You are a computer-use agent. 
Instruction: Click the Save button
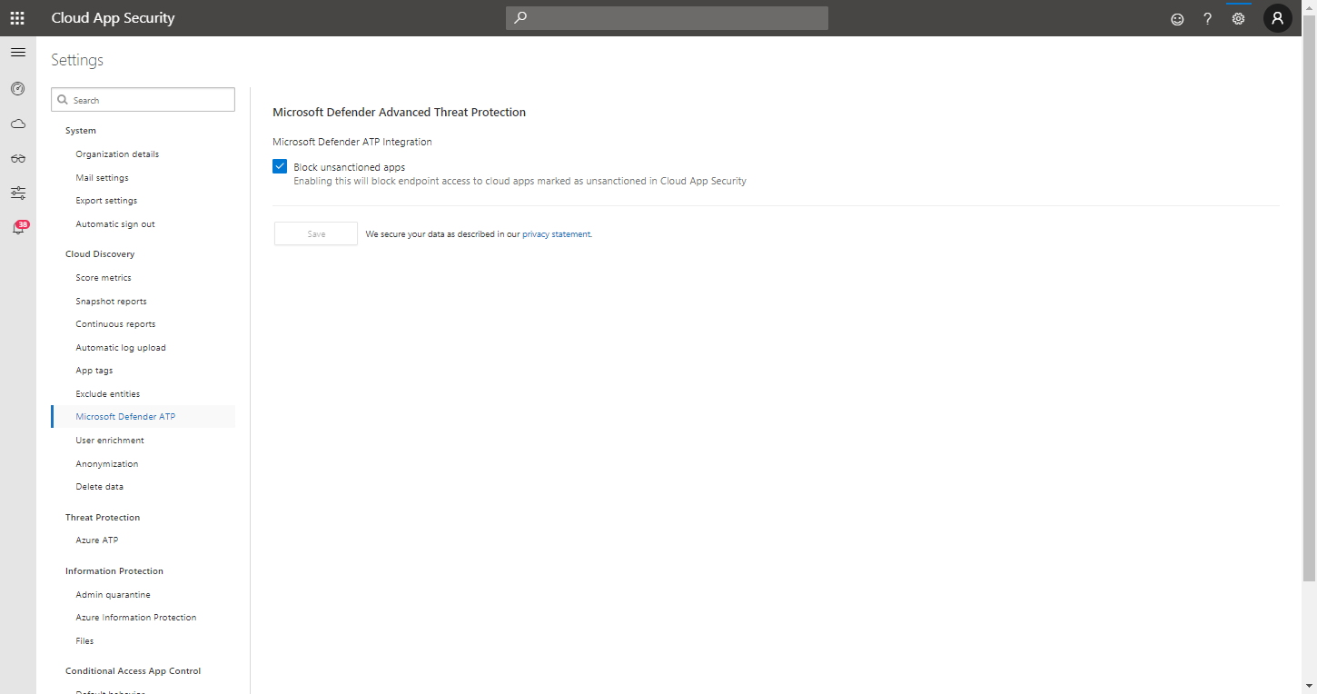pyautogui.click(x=316, y=233)
